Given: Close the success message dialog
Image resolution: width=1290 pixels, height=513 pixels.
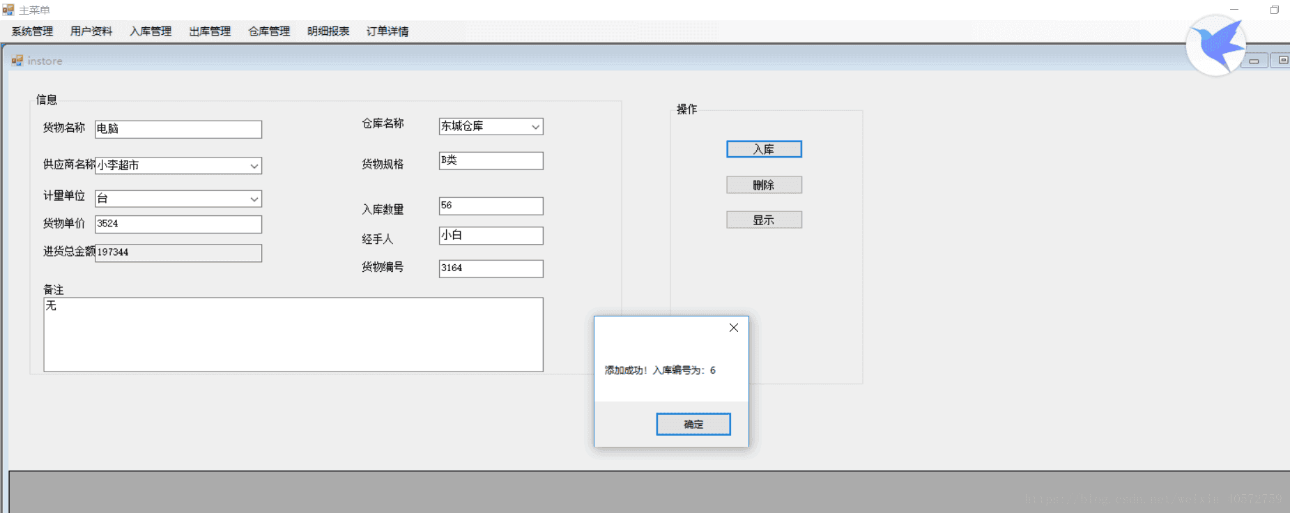Looking at the screenshot, I should tap(734, 328).
